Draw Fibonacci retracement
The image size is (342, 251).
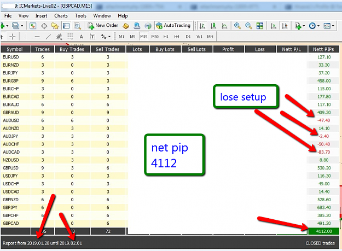(x=70, y=37)
